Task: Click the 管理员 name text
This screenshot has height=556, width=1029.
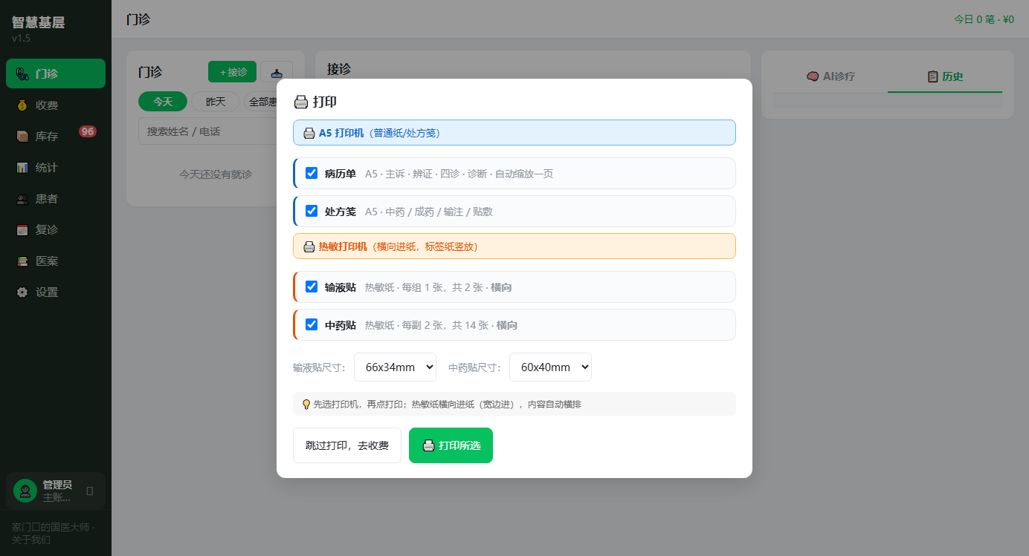Action: [x=57, y=485]
